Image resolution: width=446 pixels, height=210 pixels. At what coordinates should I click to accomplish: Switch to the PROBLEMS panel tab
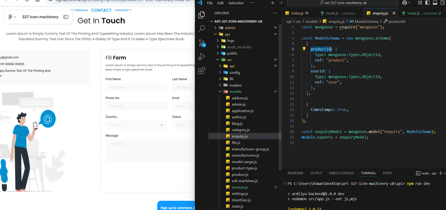tap(295, 173)
